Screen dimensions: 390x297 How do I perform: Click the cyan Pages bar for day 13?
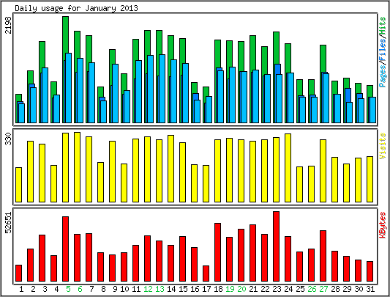pyautogui.click(x=162, y=89)
